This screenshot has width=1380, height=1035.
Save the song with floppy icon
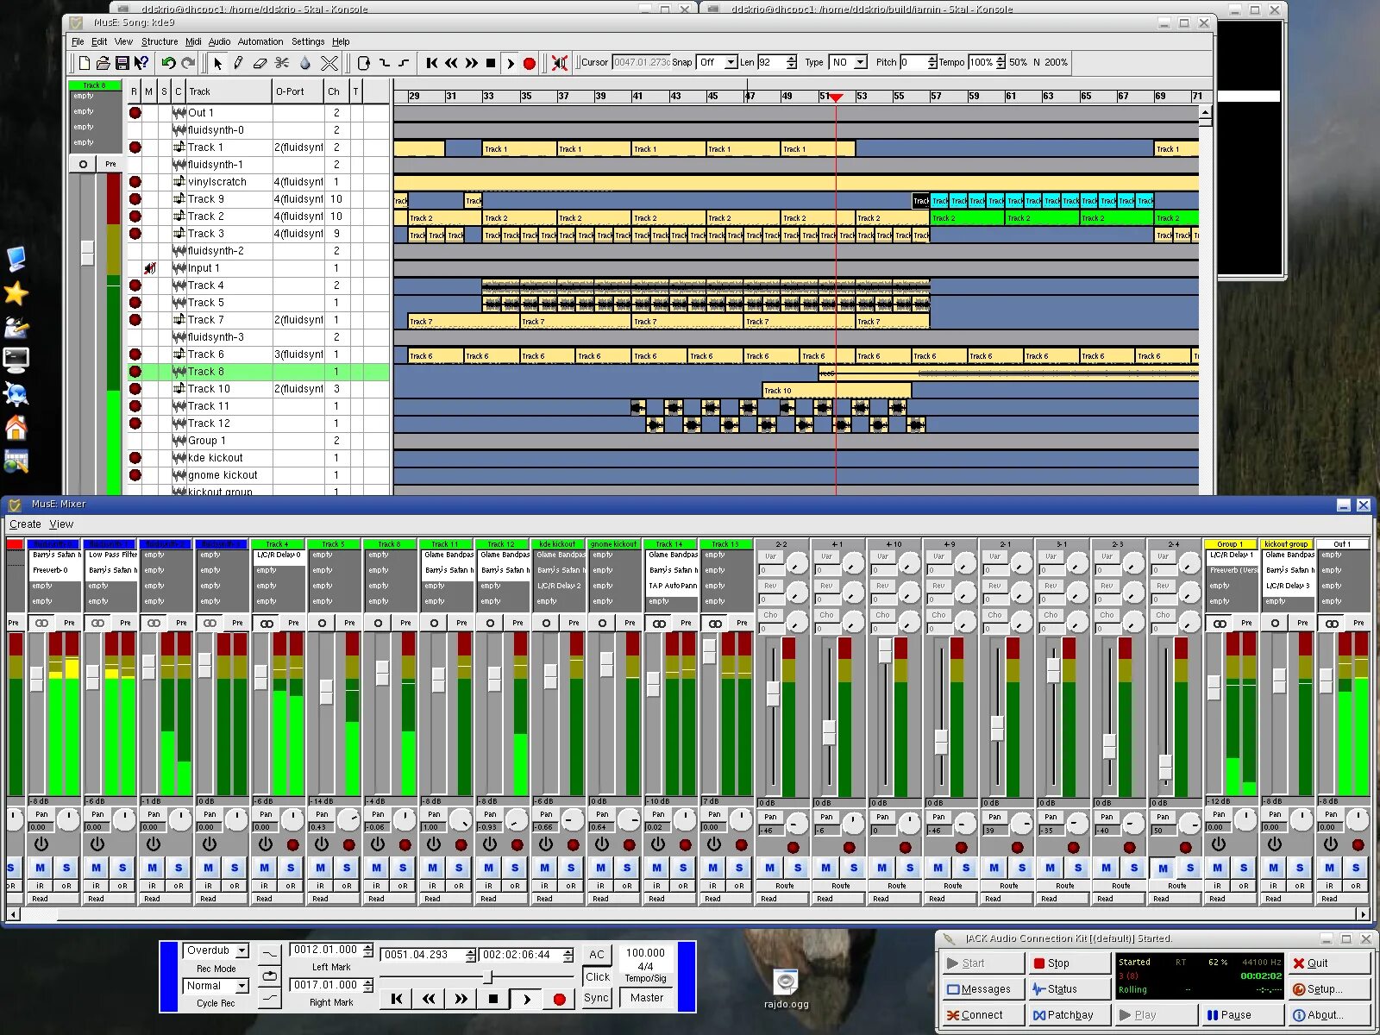pyautogui.click(x=122, y=63)
